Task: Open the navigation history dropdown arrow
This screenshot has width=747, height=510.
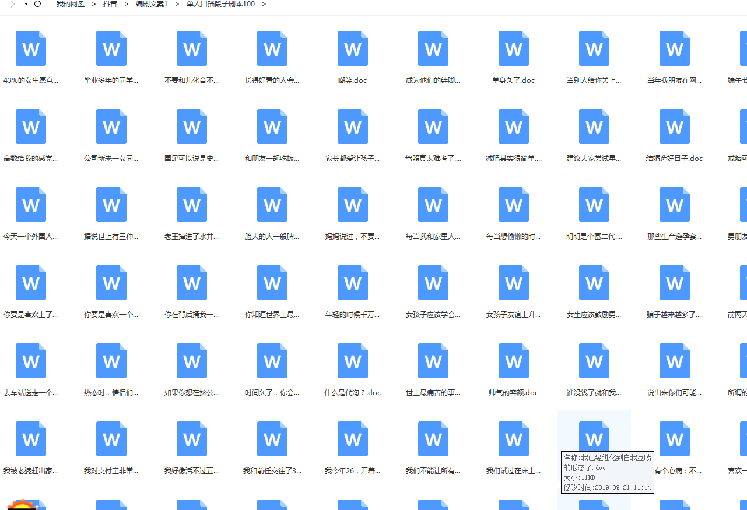Action: (x=26, y=4)
